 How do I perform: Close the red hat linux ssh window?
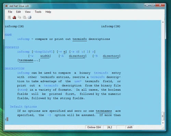point(160,5)
